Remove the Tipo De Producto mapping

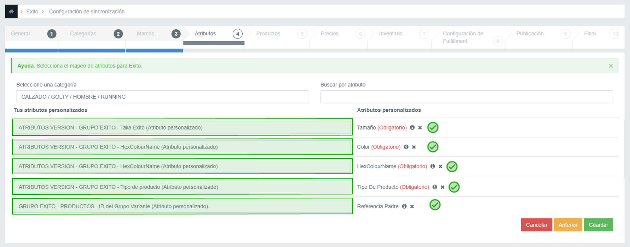click(x=443, y=187)
